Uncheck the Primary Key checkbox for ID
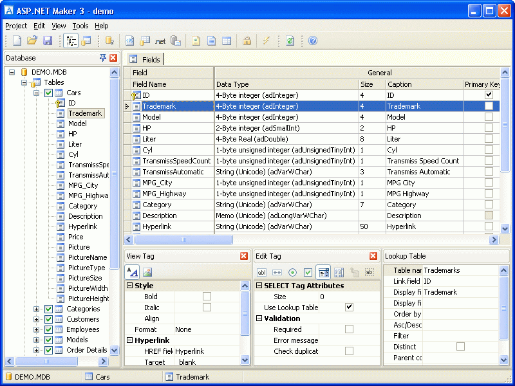The height and width of the screenshot is (386, 515). 489,95
